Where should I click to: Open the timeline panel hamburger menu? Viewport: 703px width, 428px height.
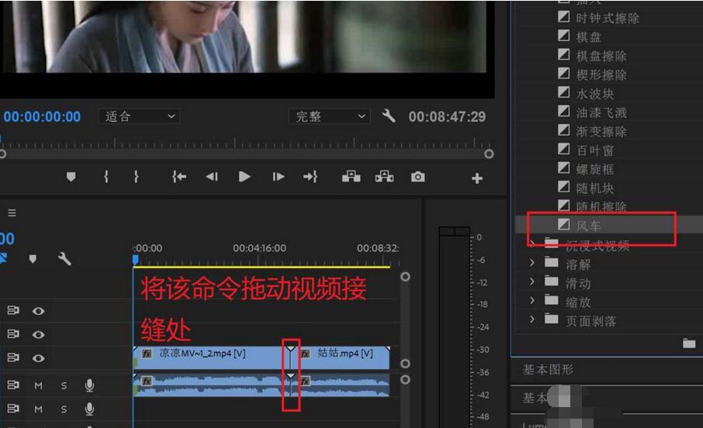[x=12, y=212]
